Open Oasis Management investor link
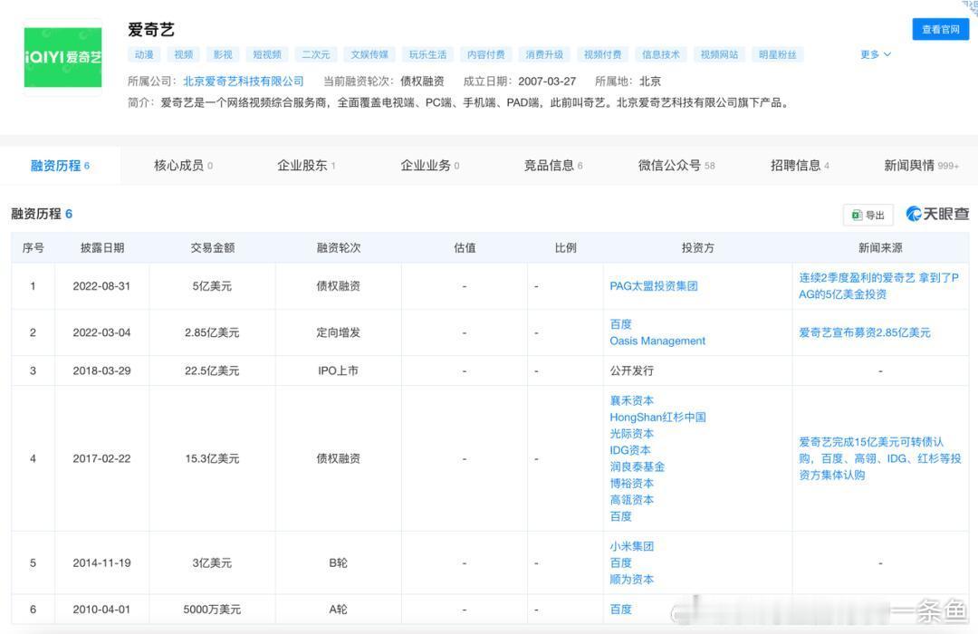978x634 pixels. click(x=657, y=341)
